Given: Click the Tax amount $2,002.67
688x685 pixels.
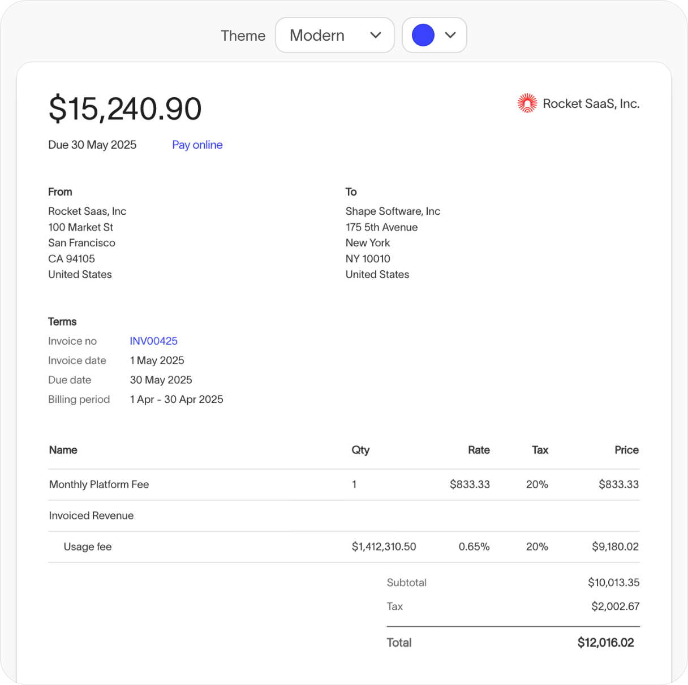Looking at the screenshot, I should 615,606.
